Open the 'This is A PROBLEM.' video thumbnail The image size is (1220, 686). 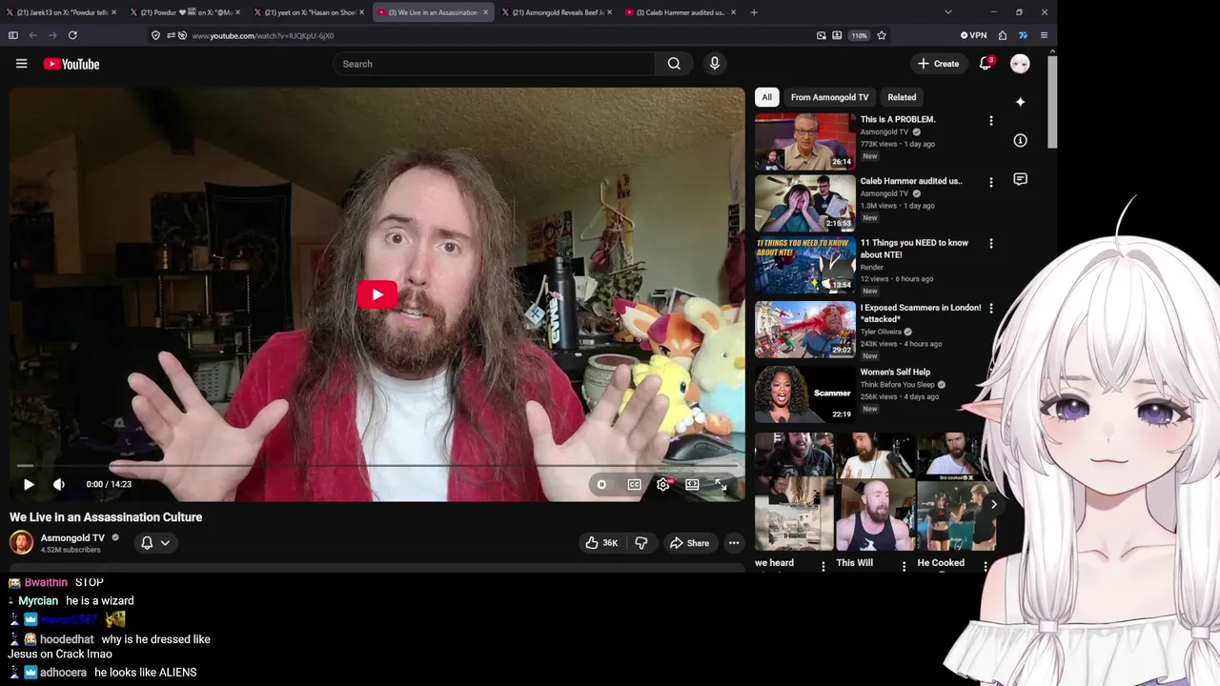pyautogui.click(x=805, y=141)
